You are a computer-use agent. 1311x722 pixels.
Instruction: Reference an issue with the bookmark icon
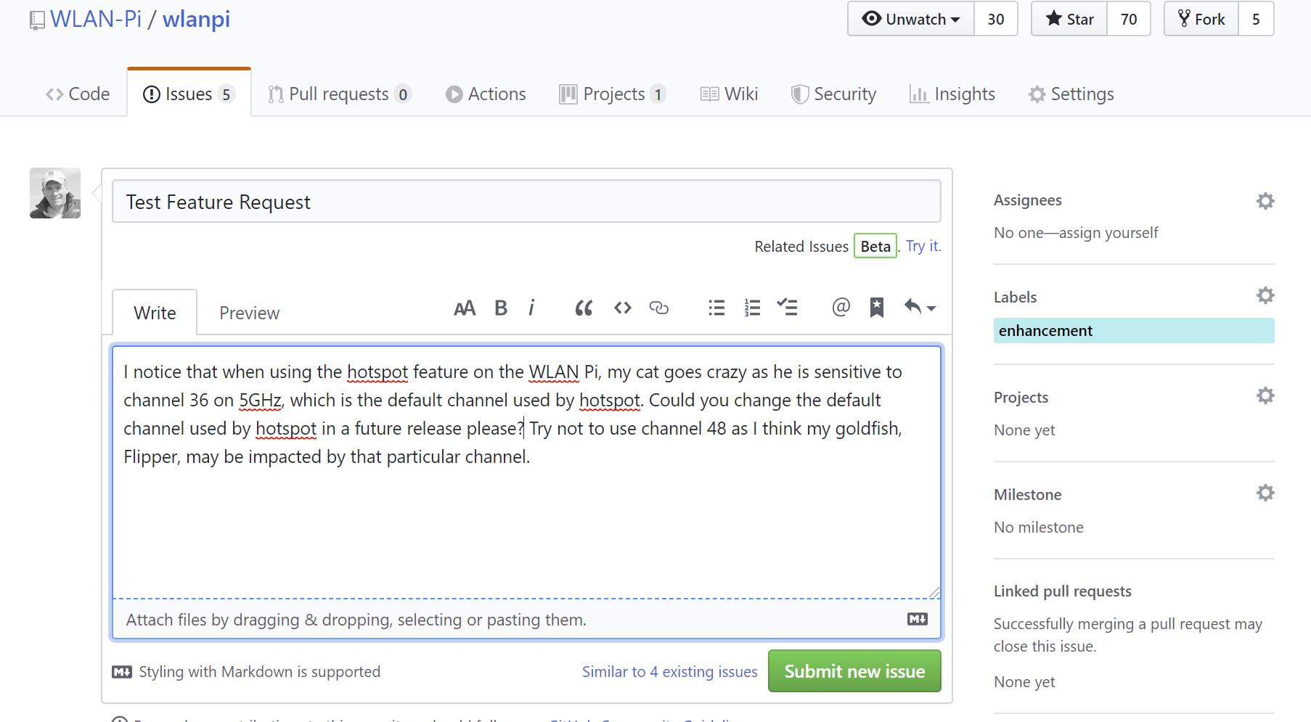tap(877, 308)
